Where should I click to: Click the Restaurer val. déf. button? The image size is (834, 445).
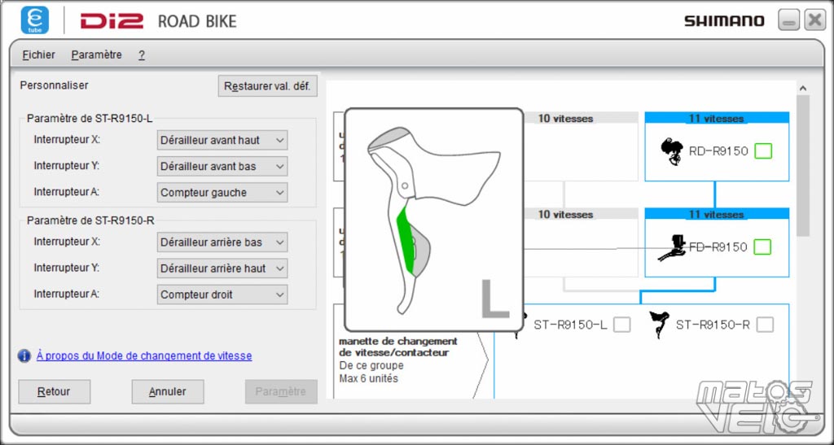tap(267, 86)
